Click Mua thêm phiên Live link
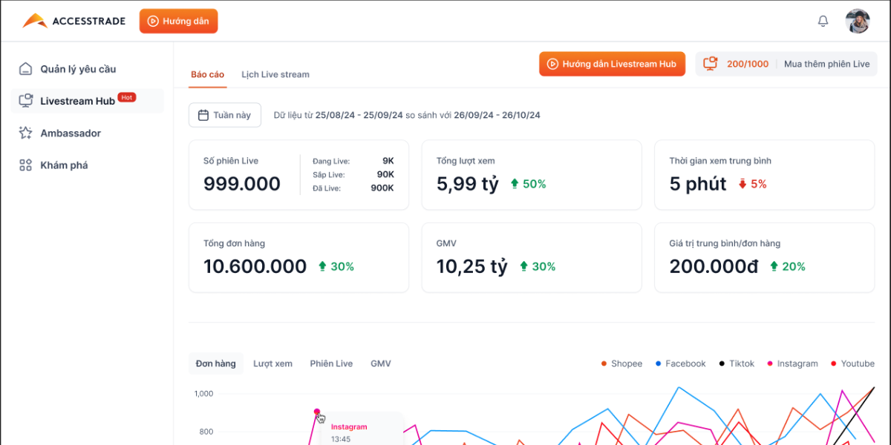891x445 pixels. [826, 64]
